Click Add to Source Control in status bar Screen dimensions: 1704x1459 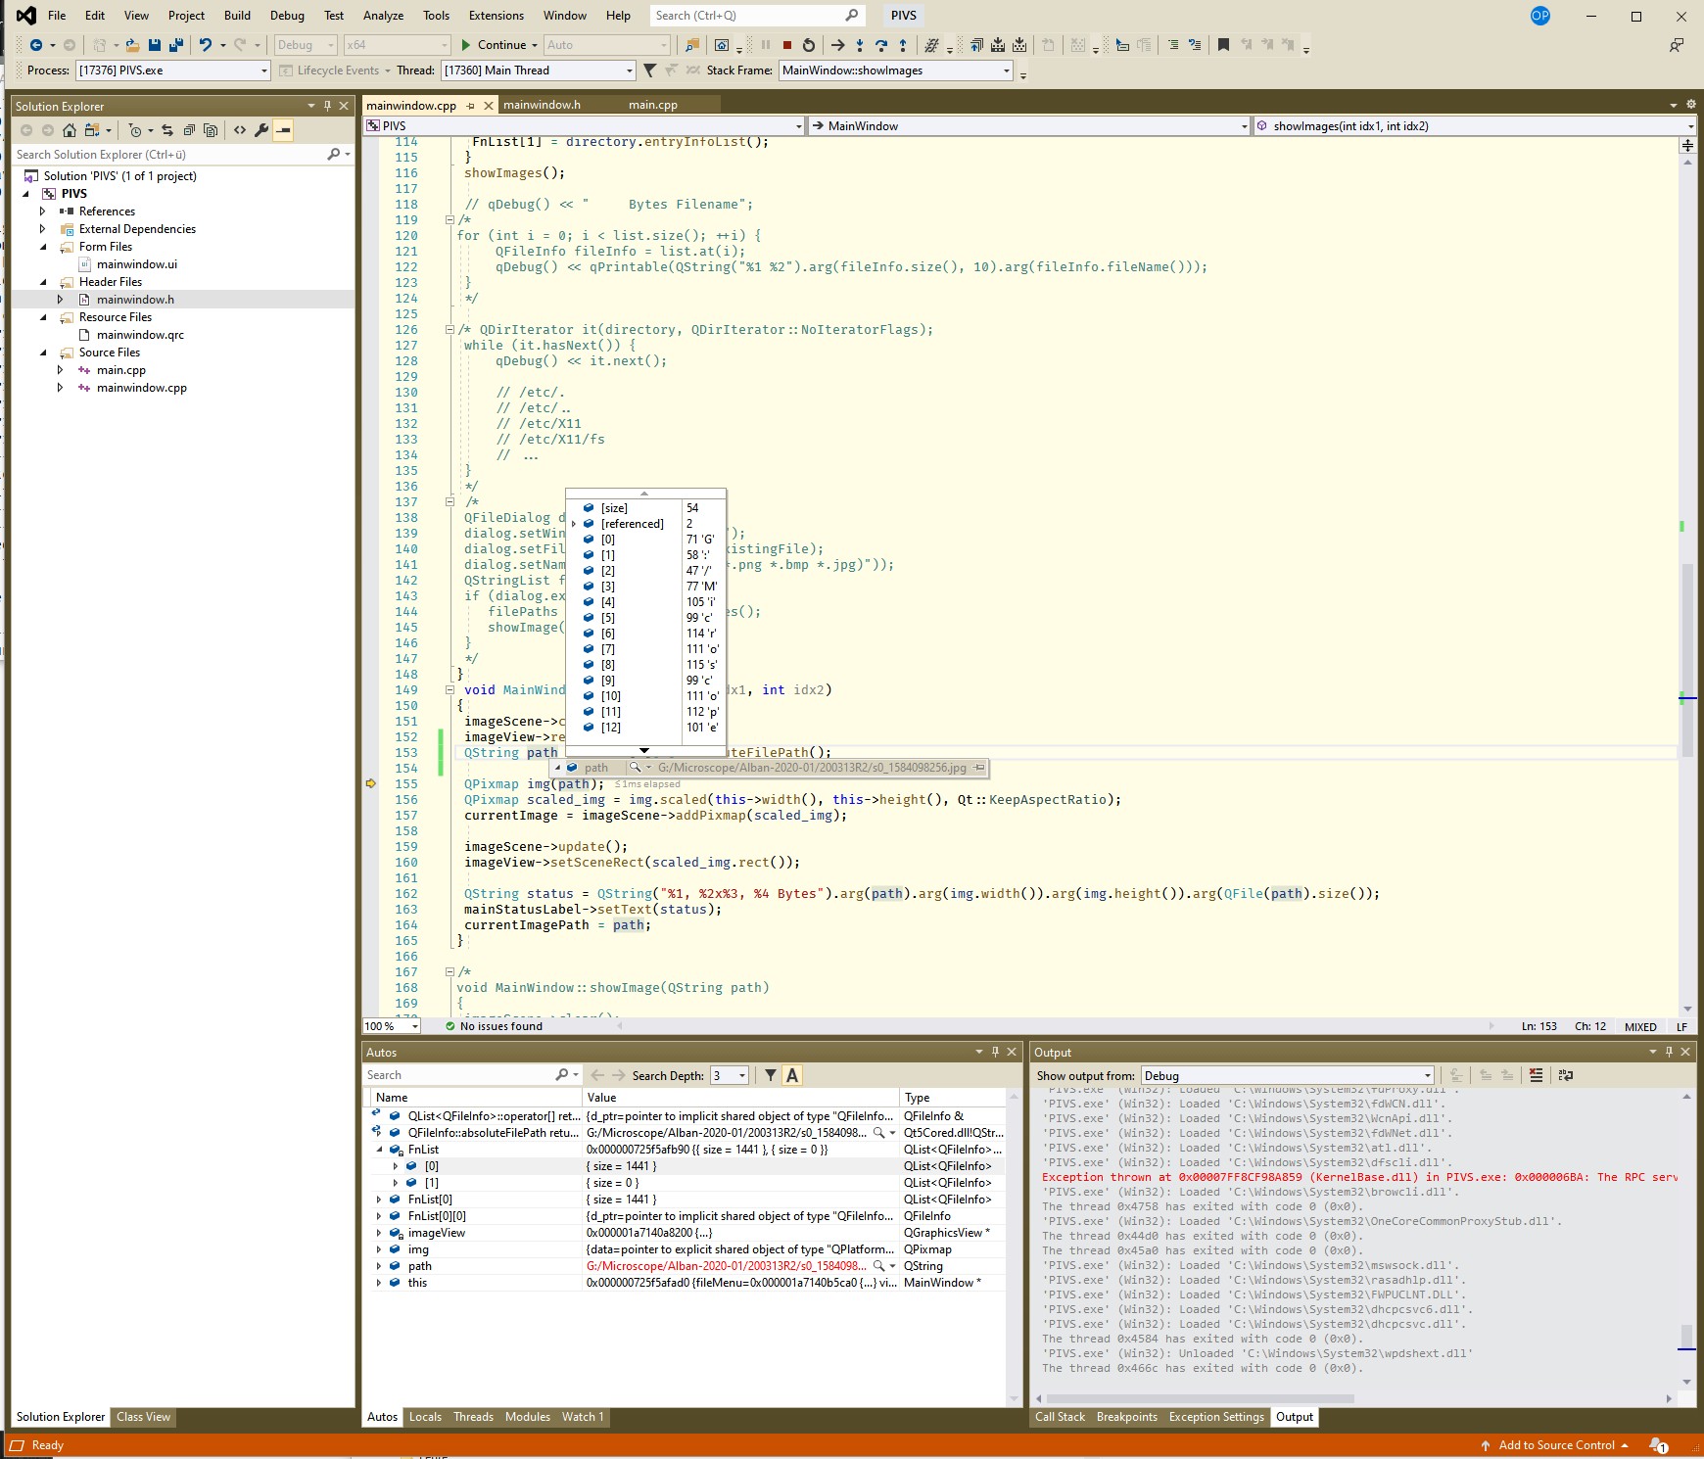click(1555, 1445)
